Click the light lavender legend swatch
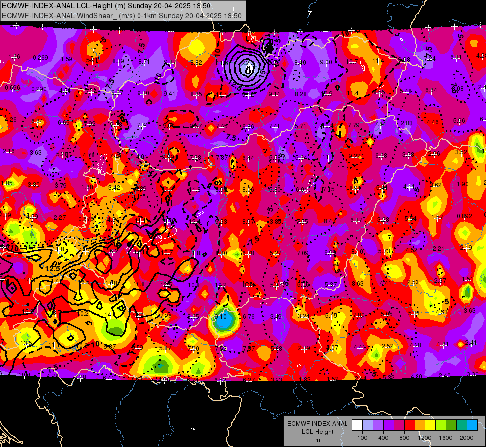This screenshot has height=447, width=486. click(368, 425)
